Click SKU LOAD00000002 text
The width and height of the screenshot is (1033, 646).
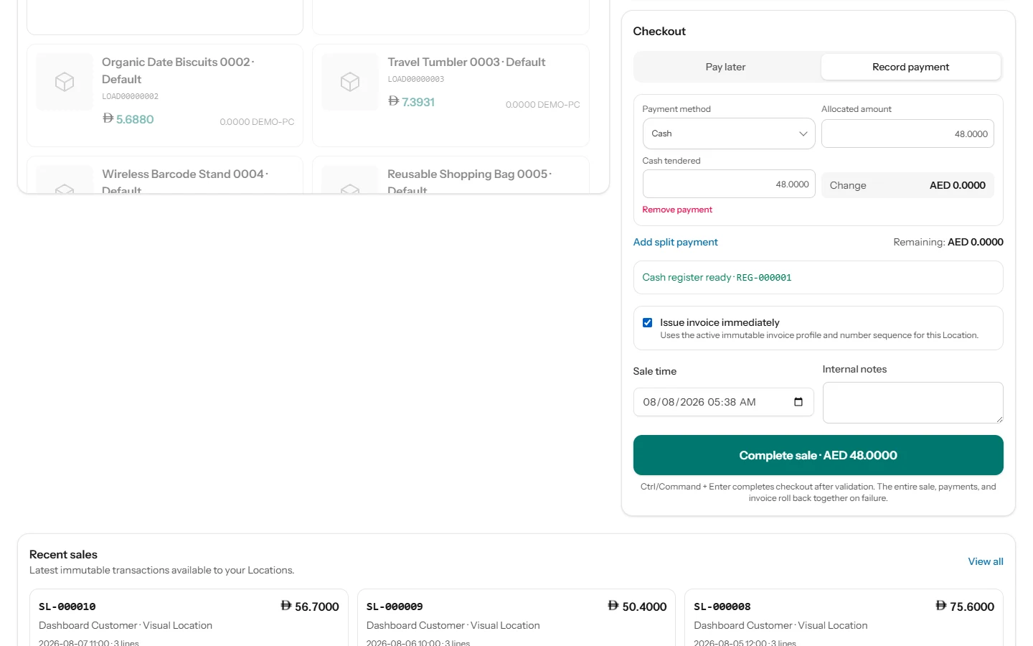click(x=130, y=96)
